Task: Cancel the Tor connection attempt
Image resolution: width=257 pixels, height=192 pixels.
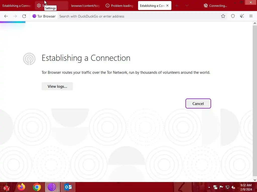Action: pos(198,103)
